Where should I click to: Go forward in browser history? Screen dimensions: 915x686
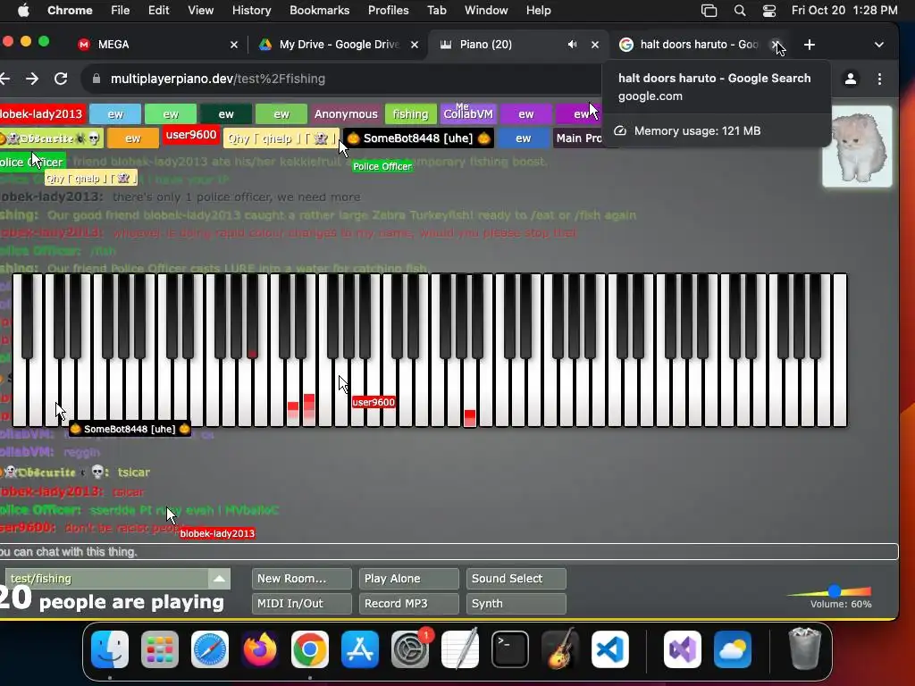tap(32, 79)
